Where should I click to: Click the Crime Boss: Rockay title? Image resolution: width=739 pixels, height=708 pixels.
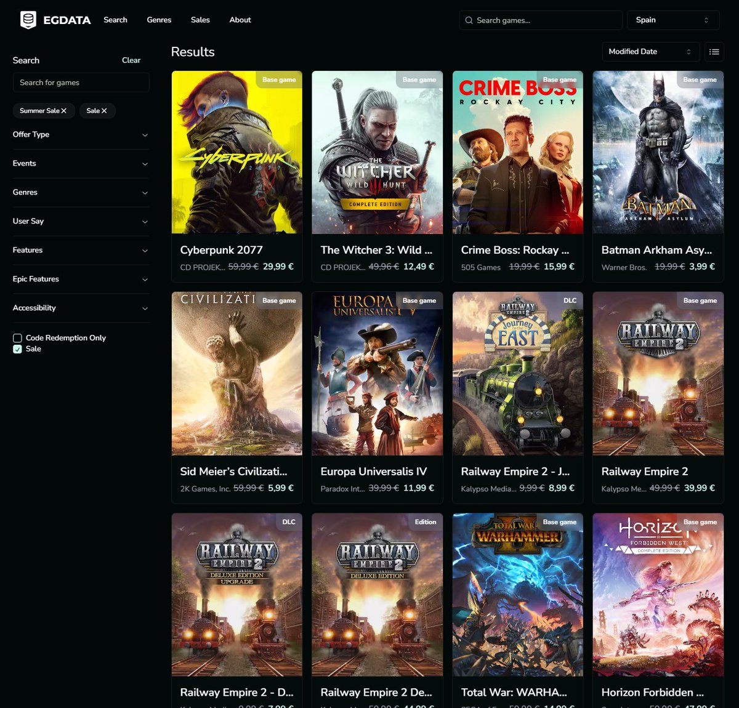(515, 250)
